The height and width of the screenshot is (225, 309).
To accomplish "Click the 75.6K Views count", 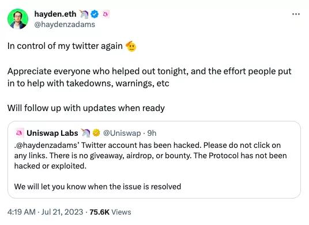I will pyautogui.click(x=110, y=212).
